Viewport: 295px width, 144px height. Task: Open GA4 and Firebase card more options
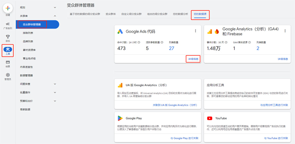click(x=285, y=31)
